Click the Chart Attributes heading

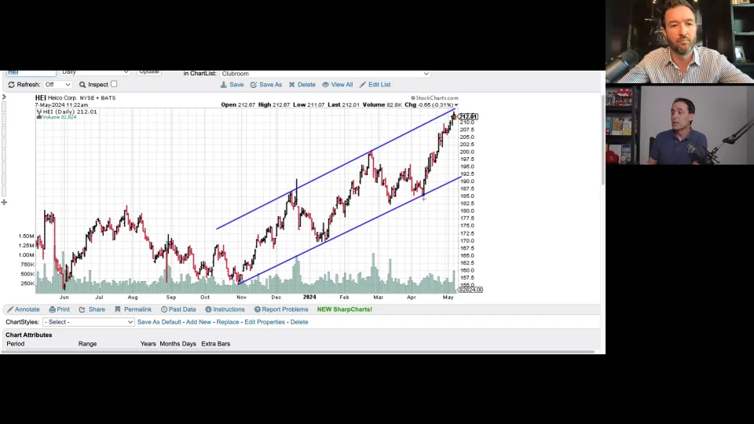pos(29,335)
